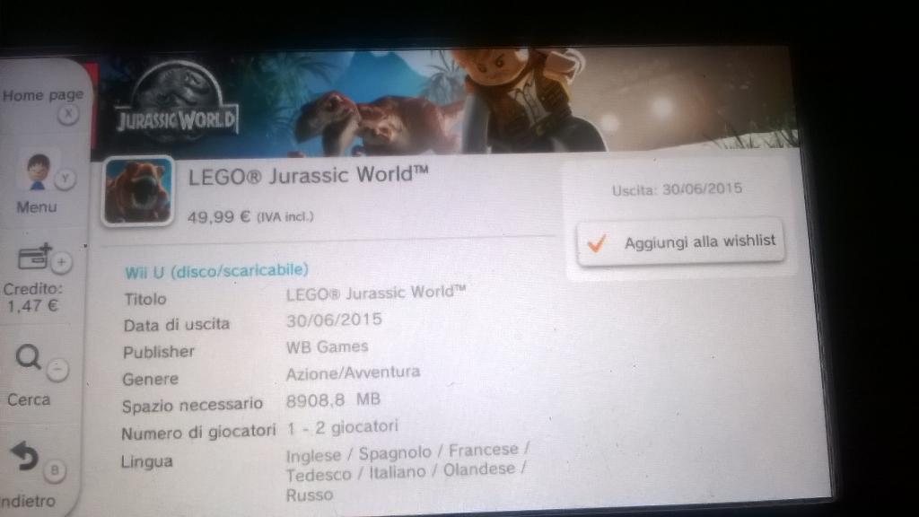Open the LEGO Jurassic World game thumbnail
919x517 pixels.
click(137, 190)
